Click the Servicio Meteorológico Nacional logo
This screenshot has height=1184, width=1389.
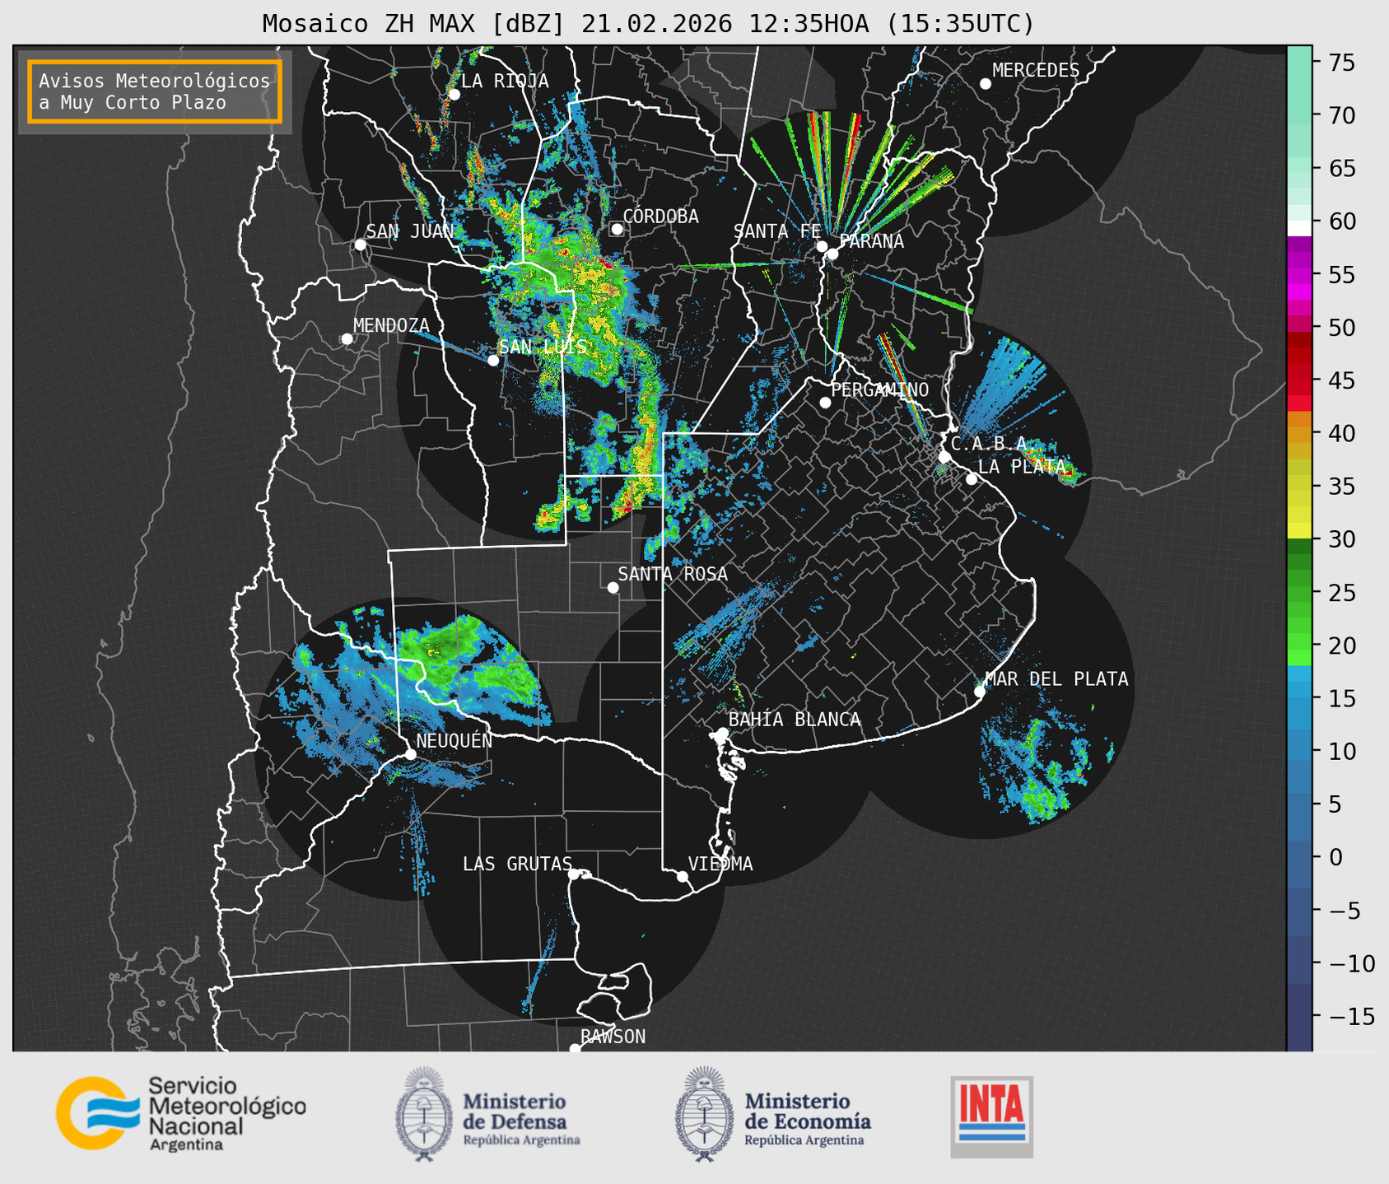tap(180, 1113)
